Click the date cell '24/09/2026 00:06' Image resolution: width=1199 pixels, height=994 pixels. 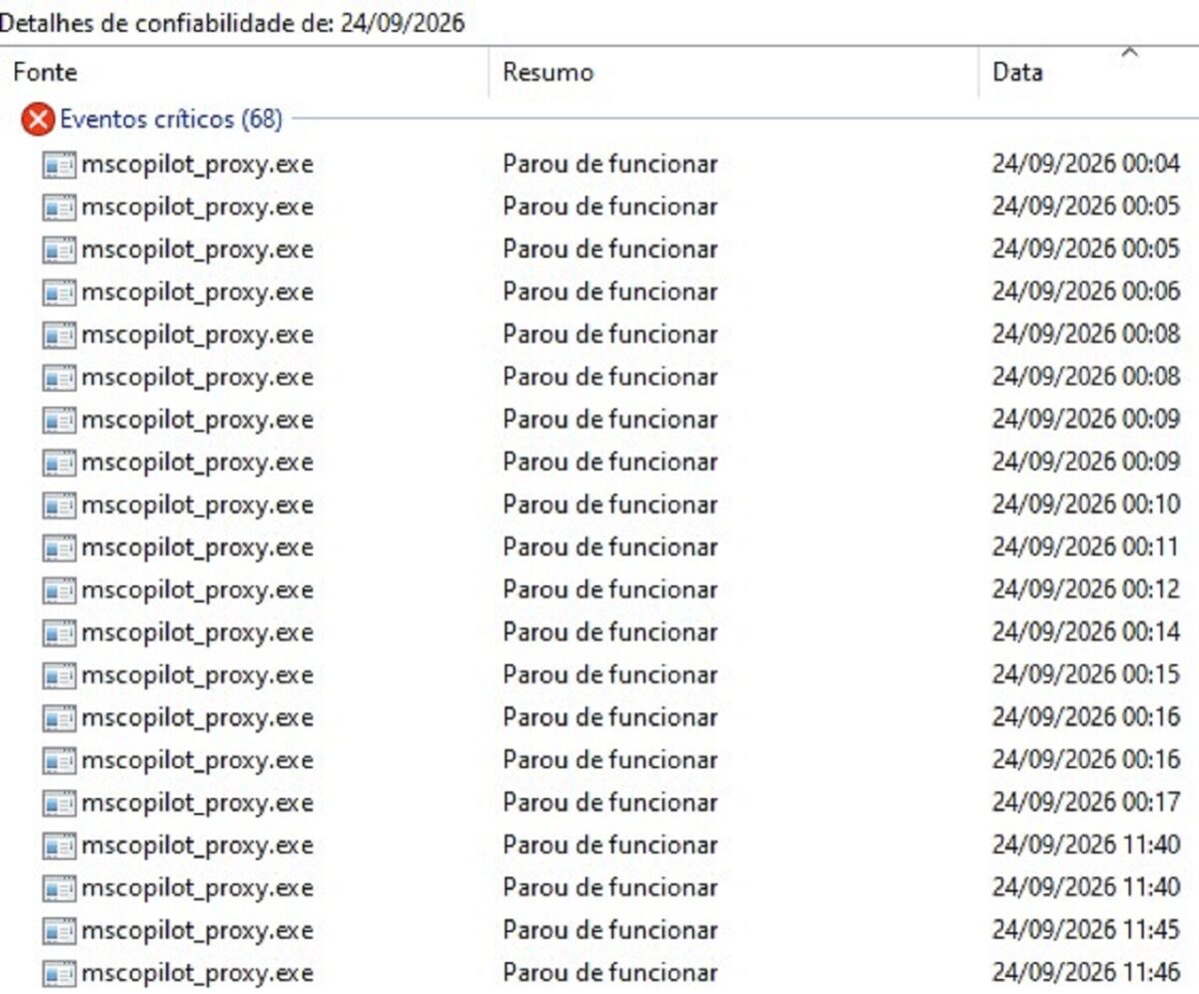coord(1086,292)
